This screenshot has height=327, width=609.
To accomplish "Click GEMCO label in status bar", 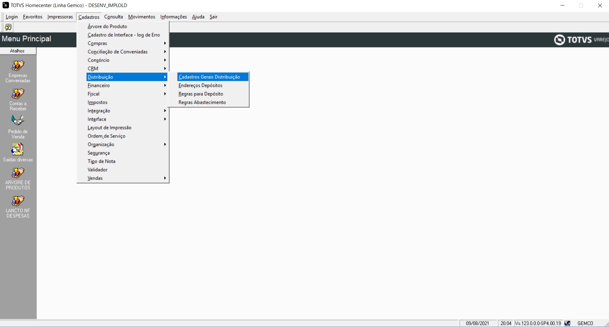I will click(x=585, y=323).
